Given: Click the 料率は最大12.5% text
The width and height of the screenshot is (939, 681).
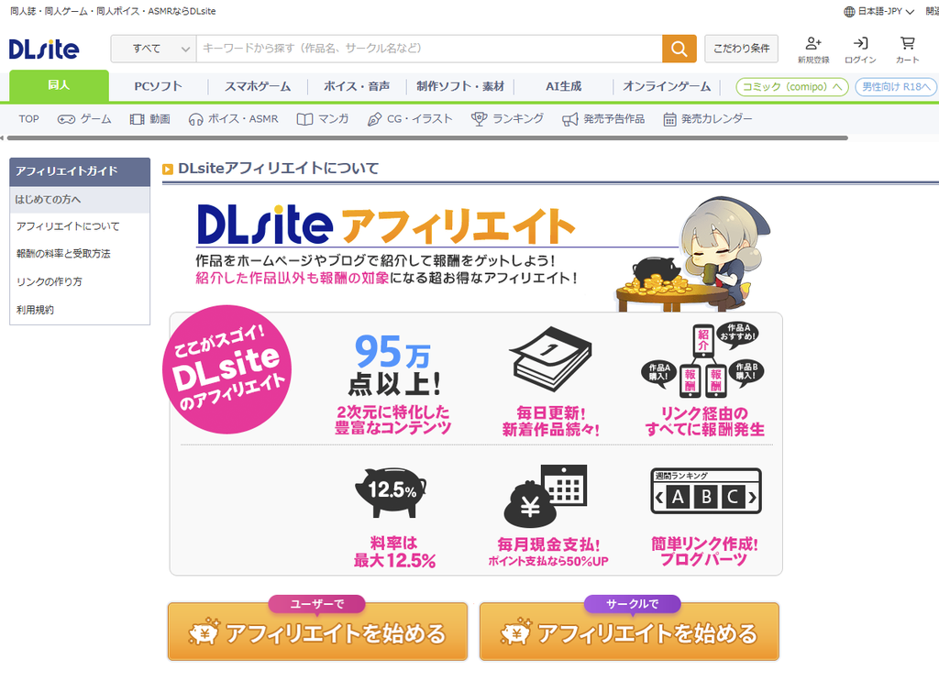Looking at the screenshot, I should pyautogui.click(x=394, y=553).
